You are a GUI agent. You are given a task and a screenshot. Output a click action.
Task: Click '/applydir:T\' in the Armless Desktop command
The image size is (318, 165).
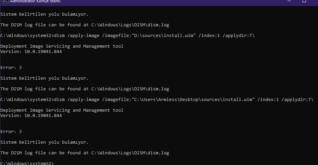tap(297, 99)
